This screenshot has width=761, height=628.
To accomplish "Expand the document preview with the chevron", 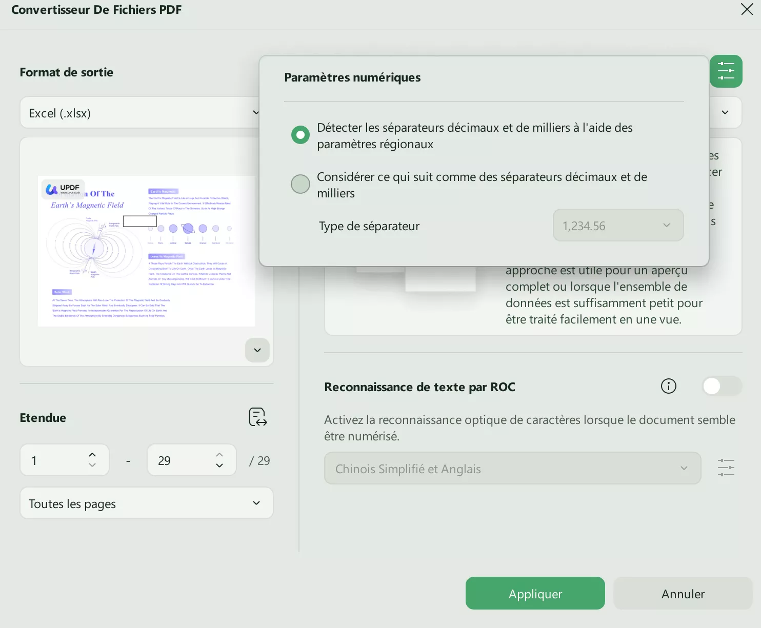I will coord(257,350).
